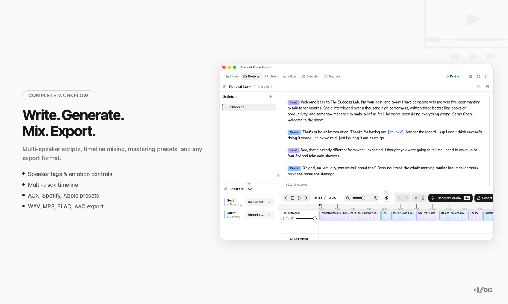Open the Richard M. voice dropdown for Host
The width and height of the screenshot is (508, 304).
click(259, 202)
